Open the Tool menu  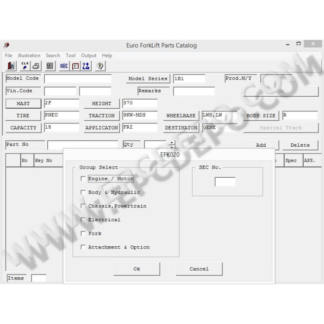71,56
